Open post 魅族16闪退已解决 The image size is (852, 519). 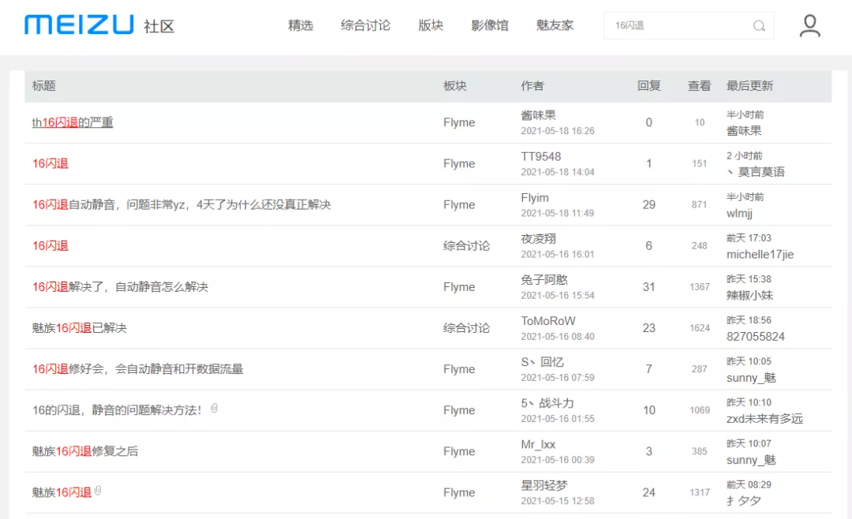[x=80, y=328]
